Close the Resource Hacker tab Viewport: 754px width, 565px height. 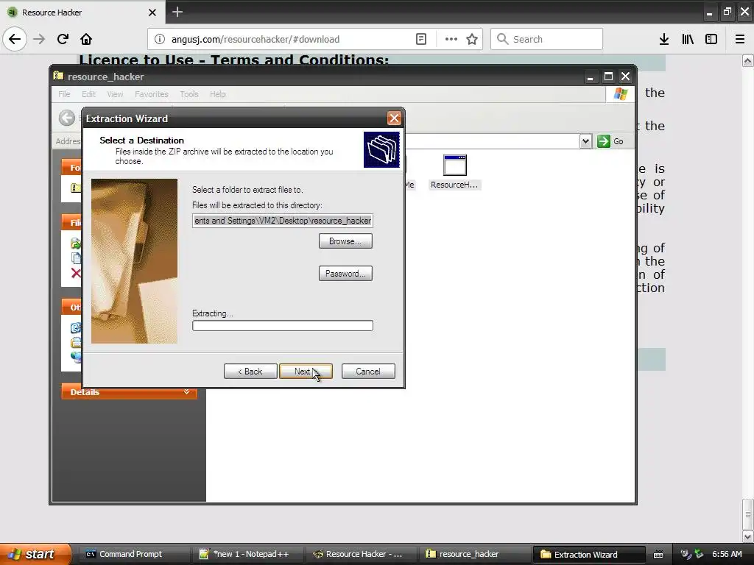[x=152, y=13]
